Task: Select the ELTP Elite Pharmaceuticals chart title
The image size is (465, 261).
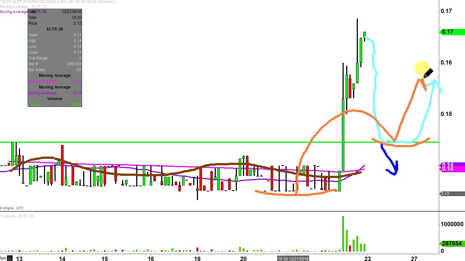Action: pos(57,2)
